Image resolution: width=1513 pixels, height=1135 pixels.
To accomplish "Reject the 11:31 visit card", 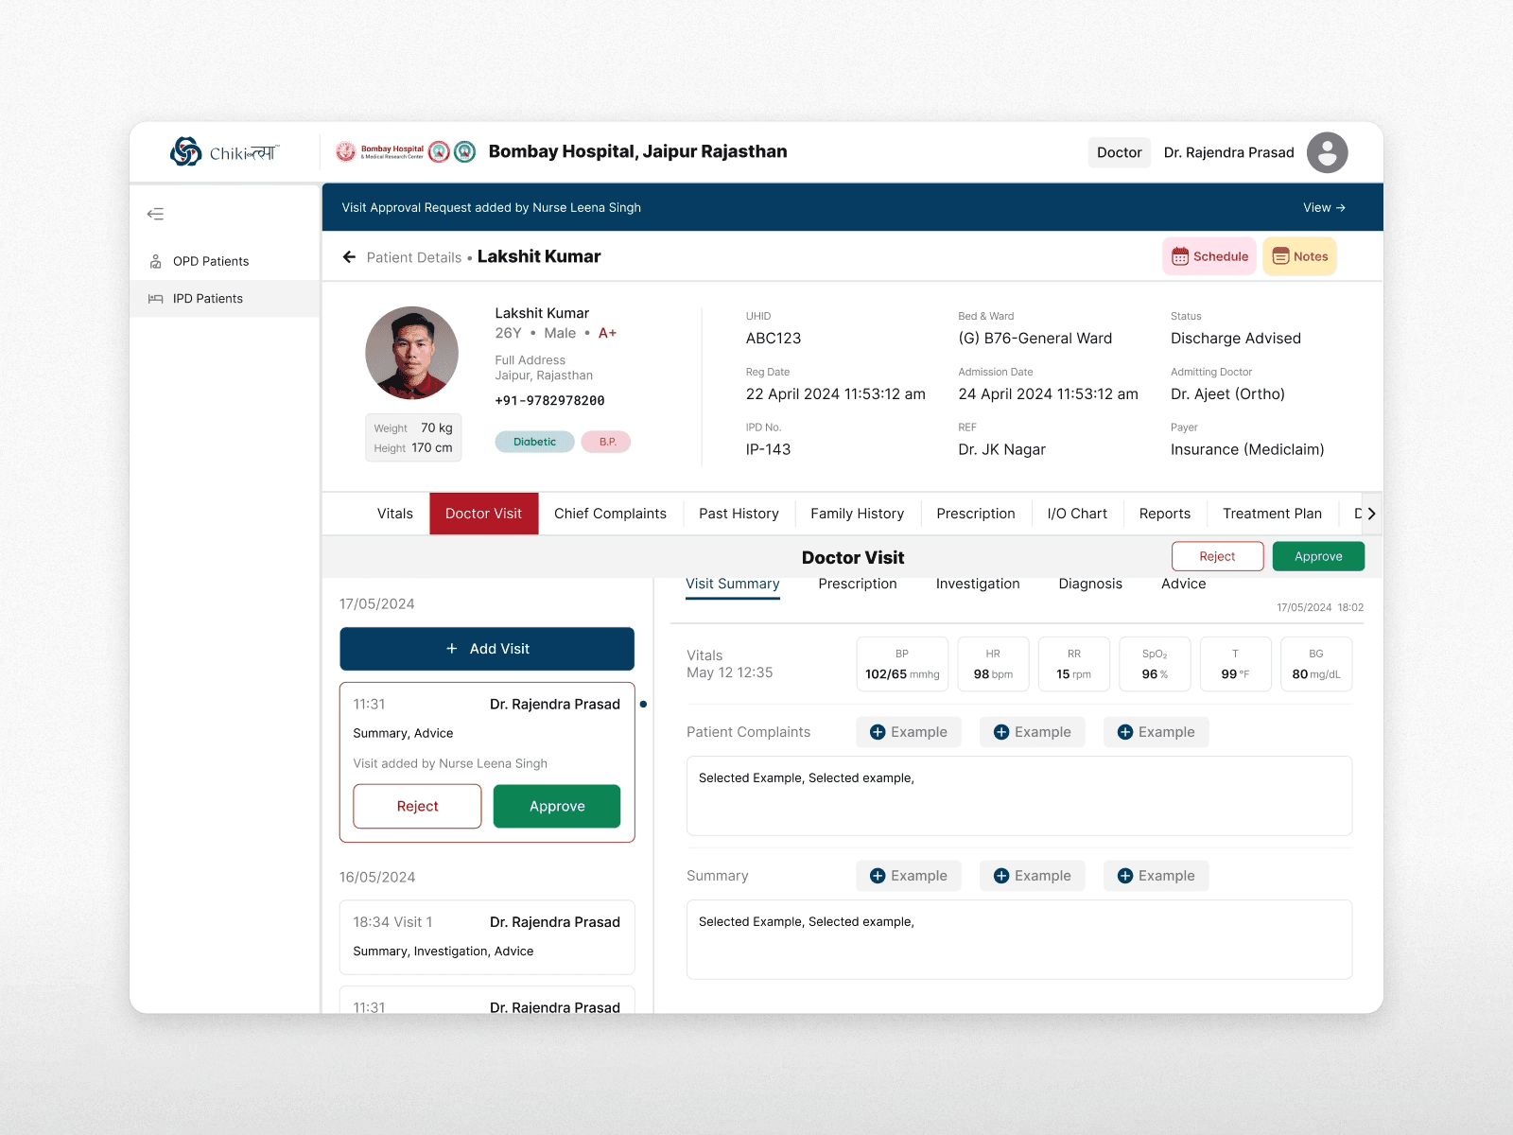I will (417, 807).
